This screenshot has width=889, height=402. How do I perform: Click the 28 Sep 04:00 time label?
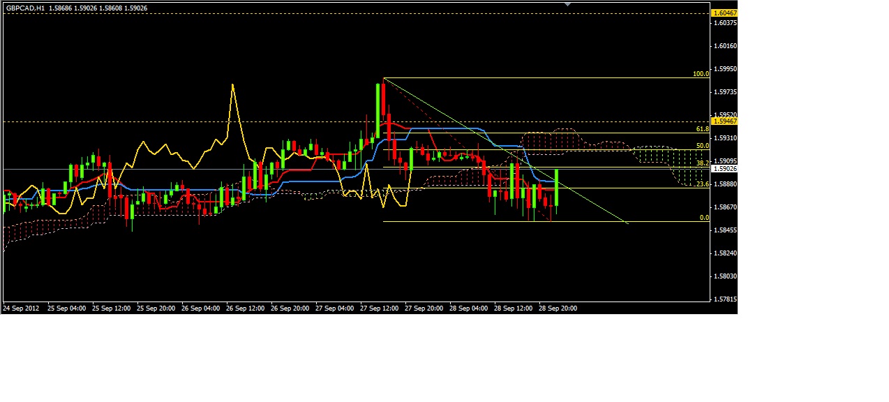[x=469, y=308]
